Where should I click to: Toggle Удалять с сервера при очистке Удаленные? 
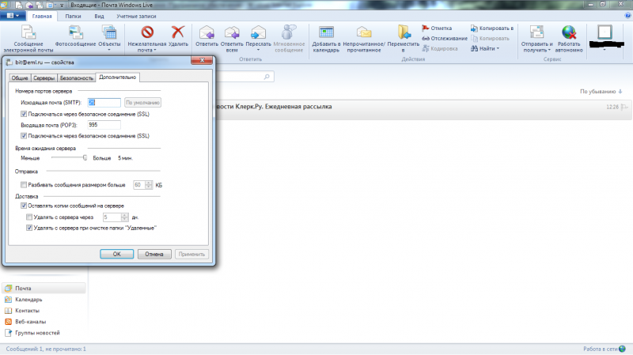pos(29,228)
